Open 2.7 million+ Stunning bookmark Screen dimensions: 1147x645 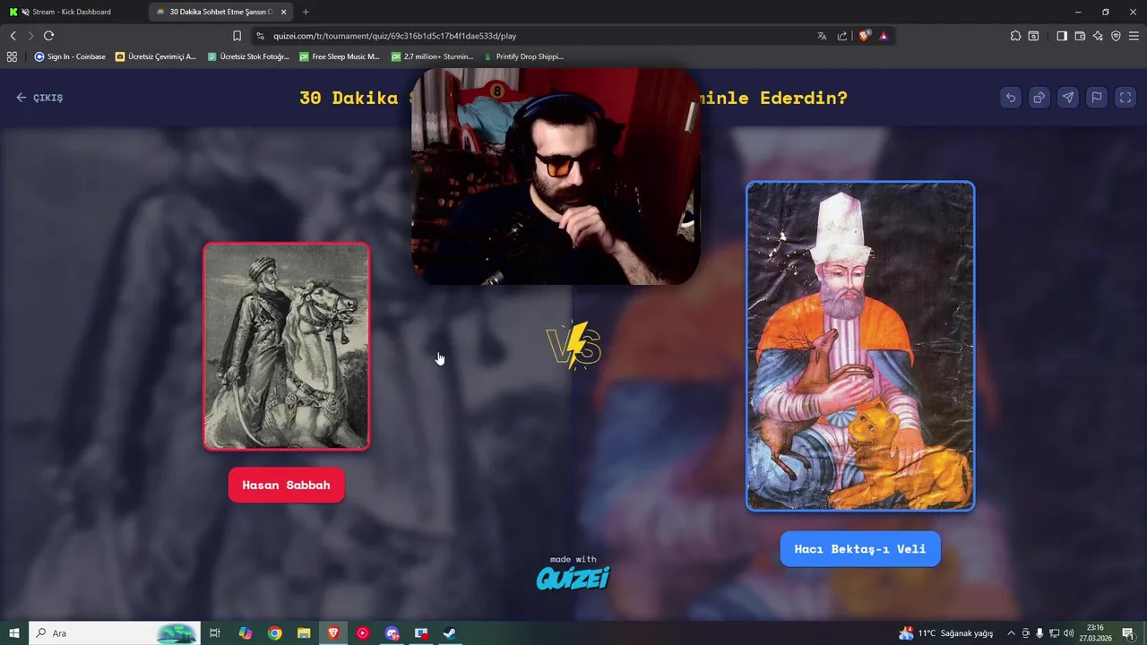coord(432,56)
